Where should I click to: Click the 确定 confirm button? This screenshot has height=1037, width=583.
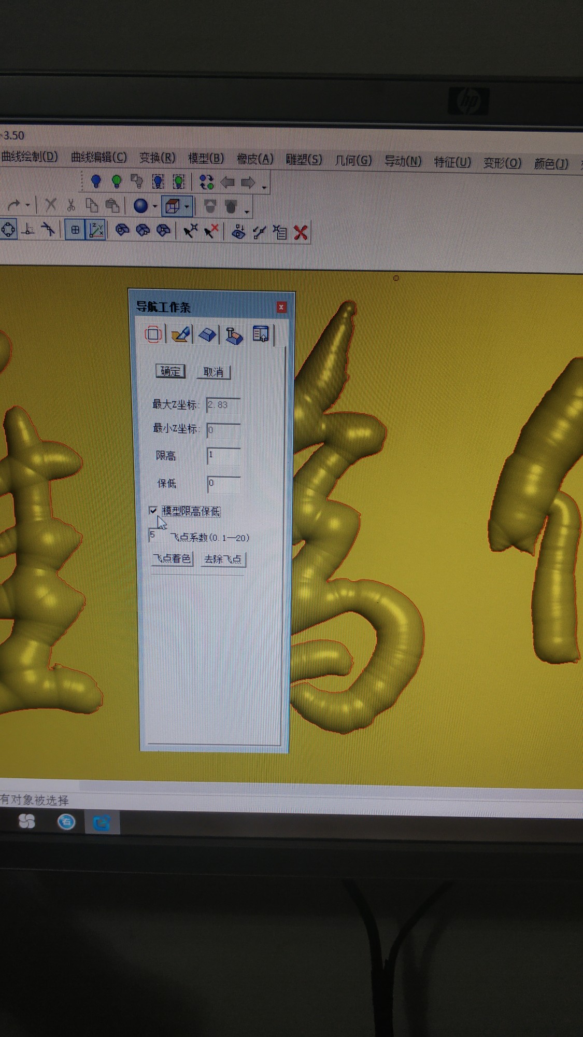pos(170,371)
